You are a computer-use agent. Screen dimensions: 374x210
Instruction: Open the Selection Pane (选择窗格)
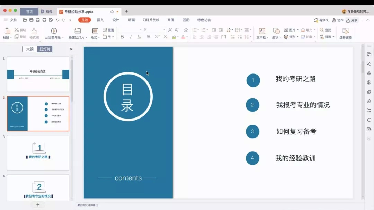point(345,31)
